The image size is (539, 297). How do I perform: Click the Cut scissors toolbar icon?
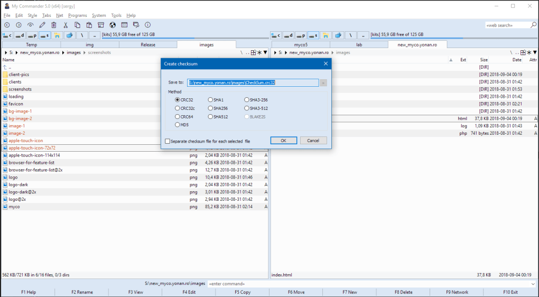tap(66, 25)
